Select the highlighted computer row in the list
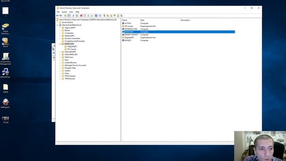Screen dimensions: 286x161 pos(178,32)
